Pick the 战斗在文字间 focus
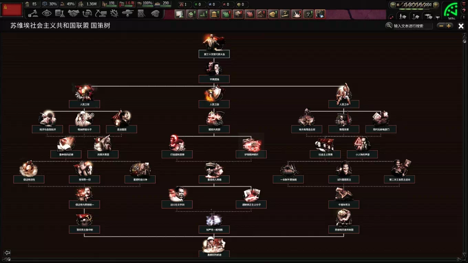 click(x=177, y=205)
